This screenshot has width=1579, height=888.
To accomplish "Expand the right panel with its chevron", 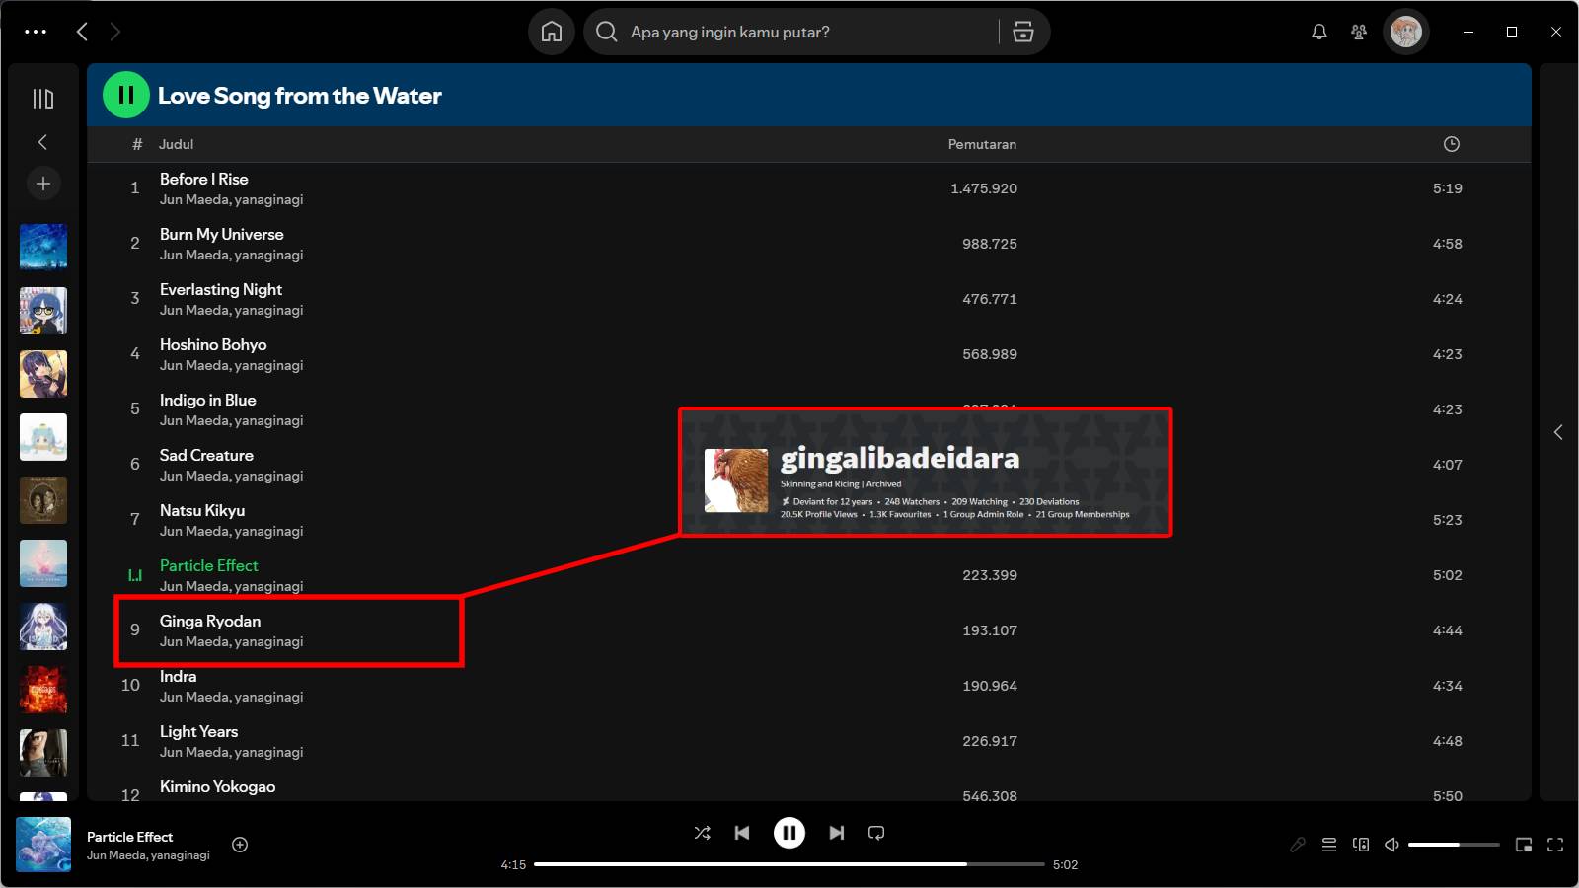I will pyautogui.click(x=1558, y=432).
